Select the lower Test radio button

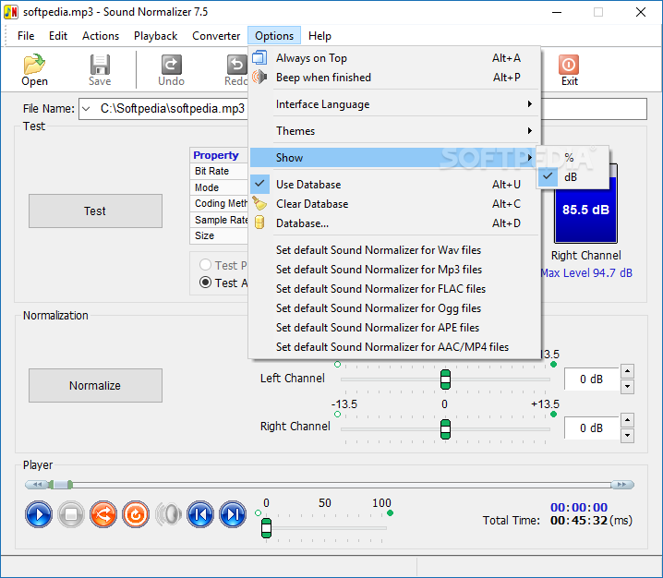[x=206, y=282]
